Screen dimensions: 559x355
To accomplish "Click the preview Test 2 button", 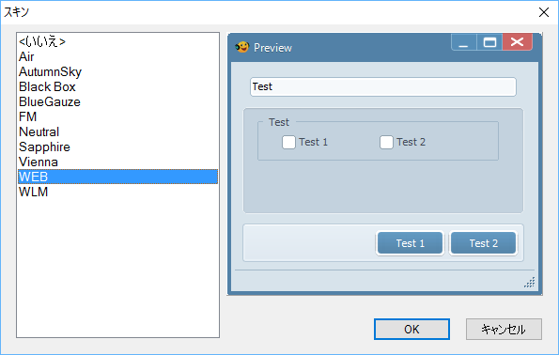I will [484, 243].
